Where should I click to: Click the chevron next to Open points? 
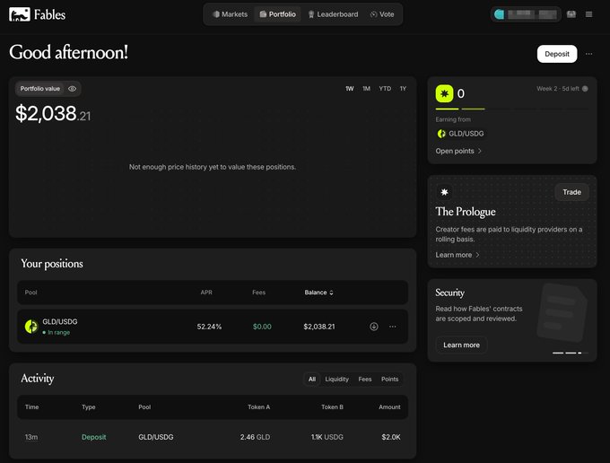[x=480, y=151]
